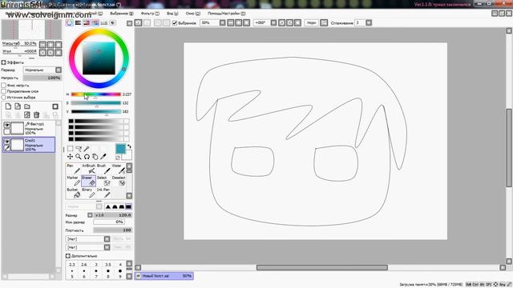
Task: Select the Marker tool
Action: pos(74,181)
